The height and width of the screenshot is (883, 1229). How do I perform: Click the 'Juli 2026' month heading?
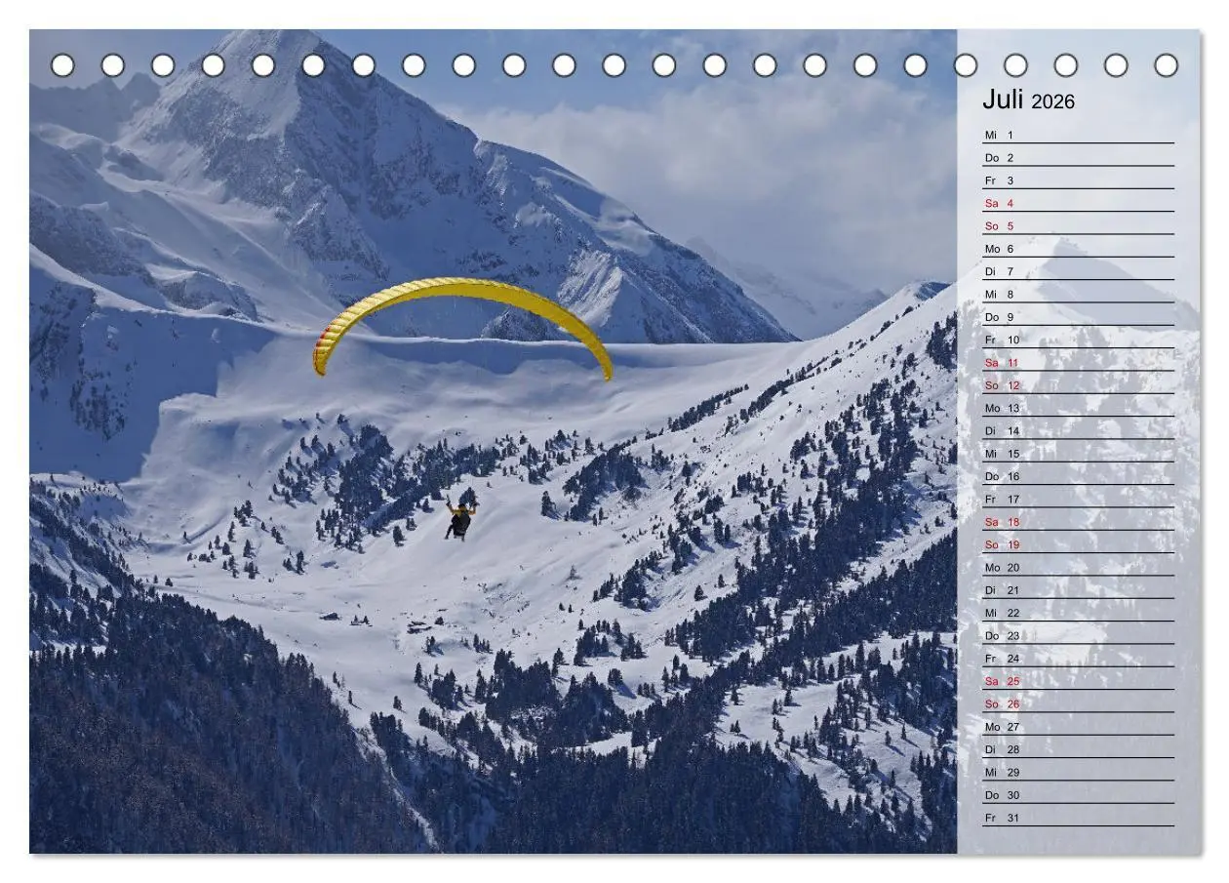click(1028, 100)
